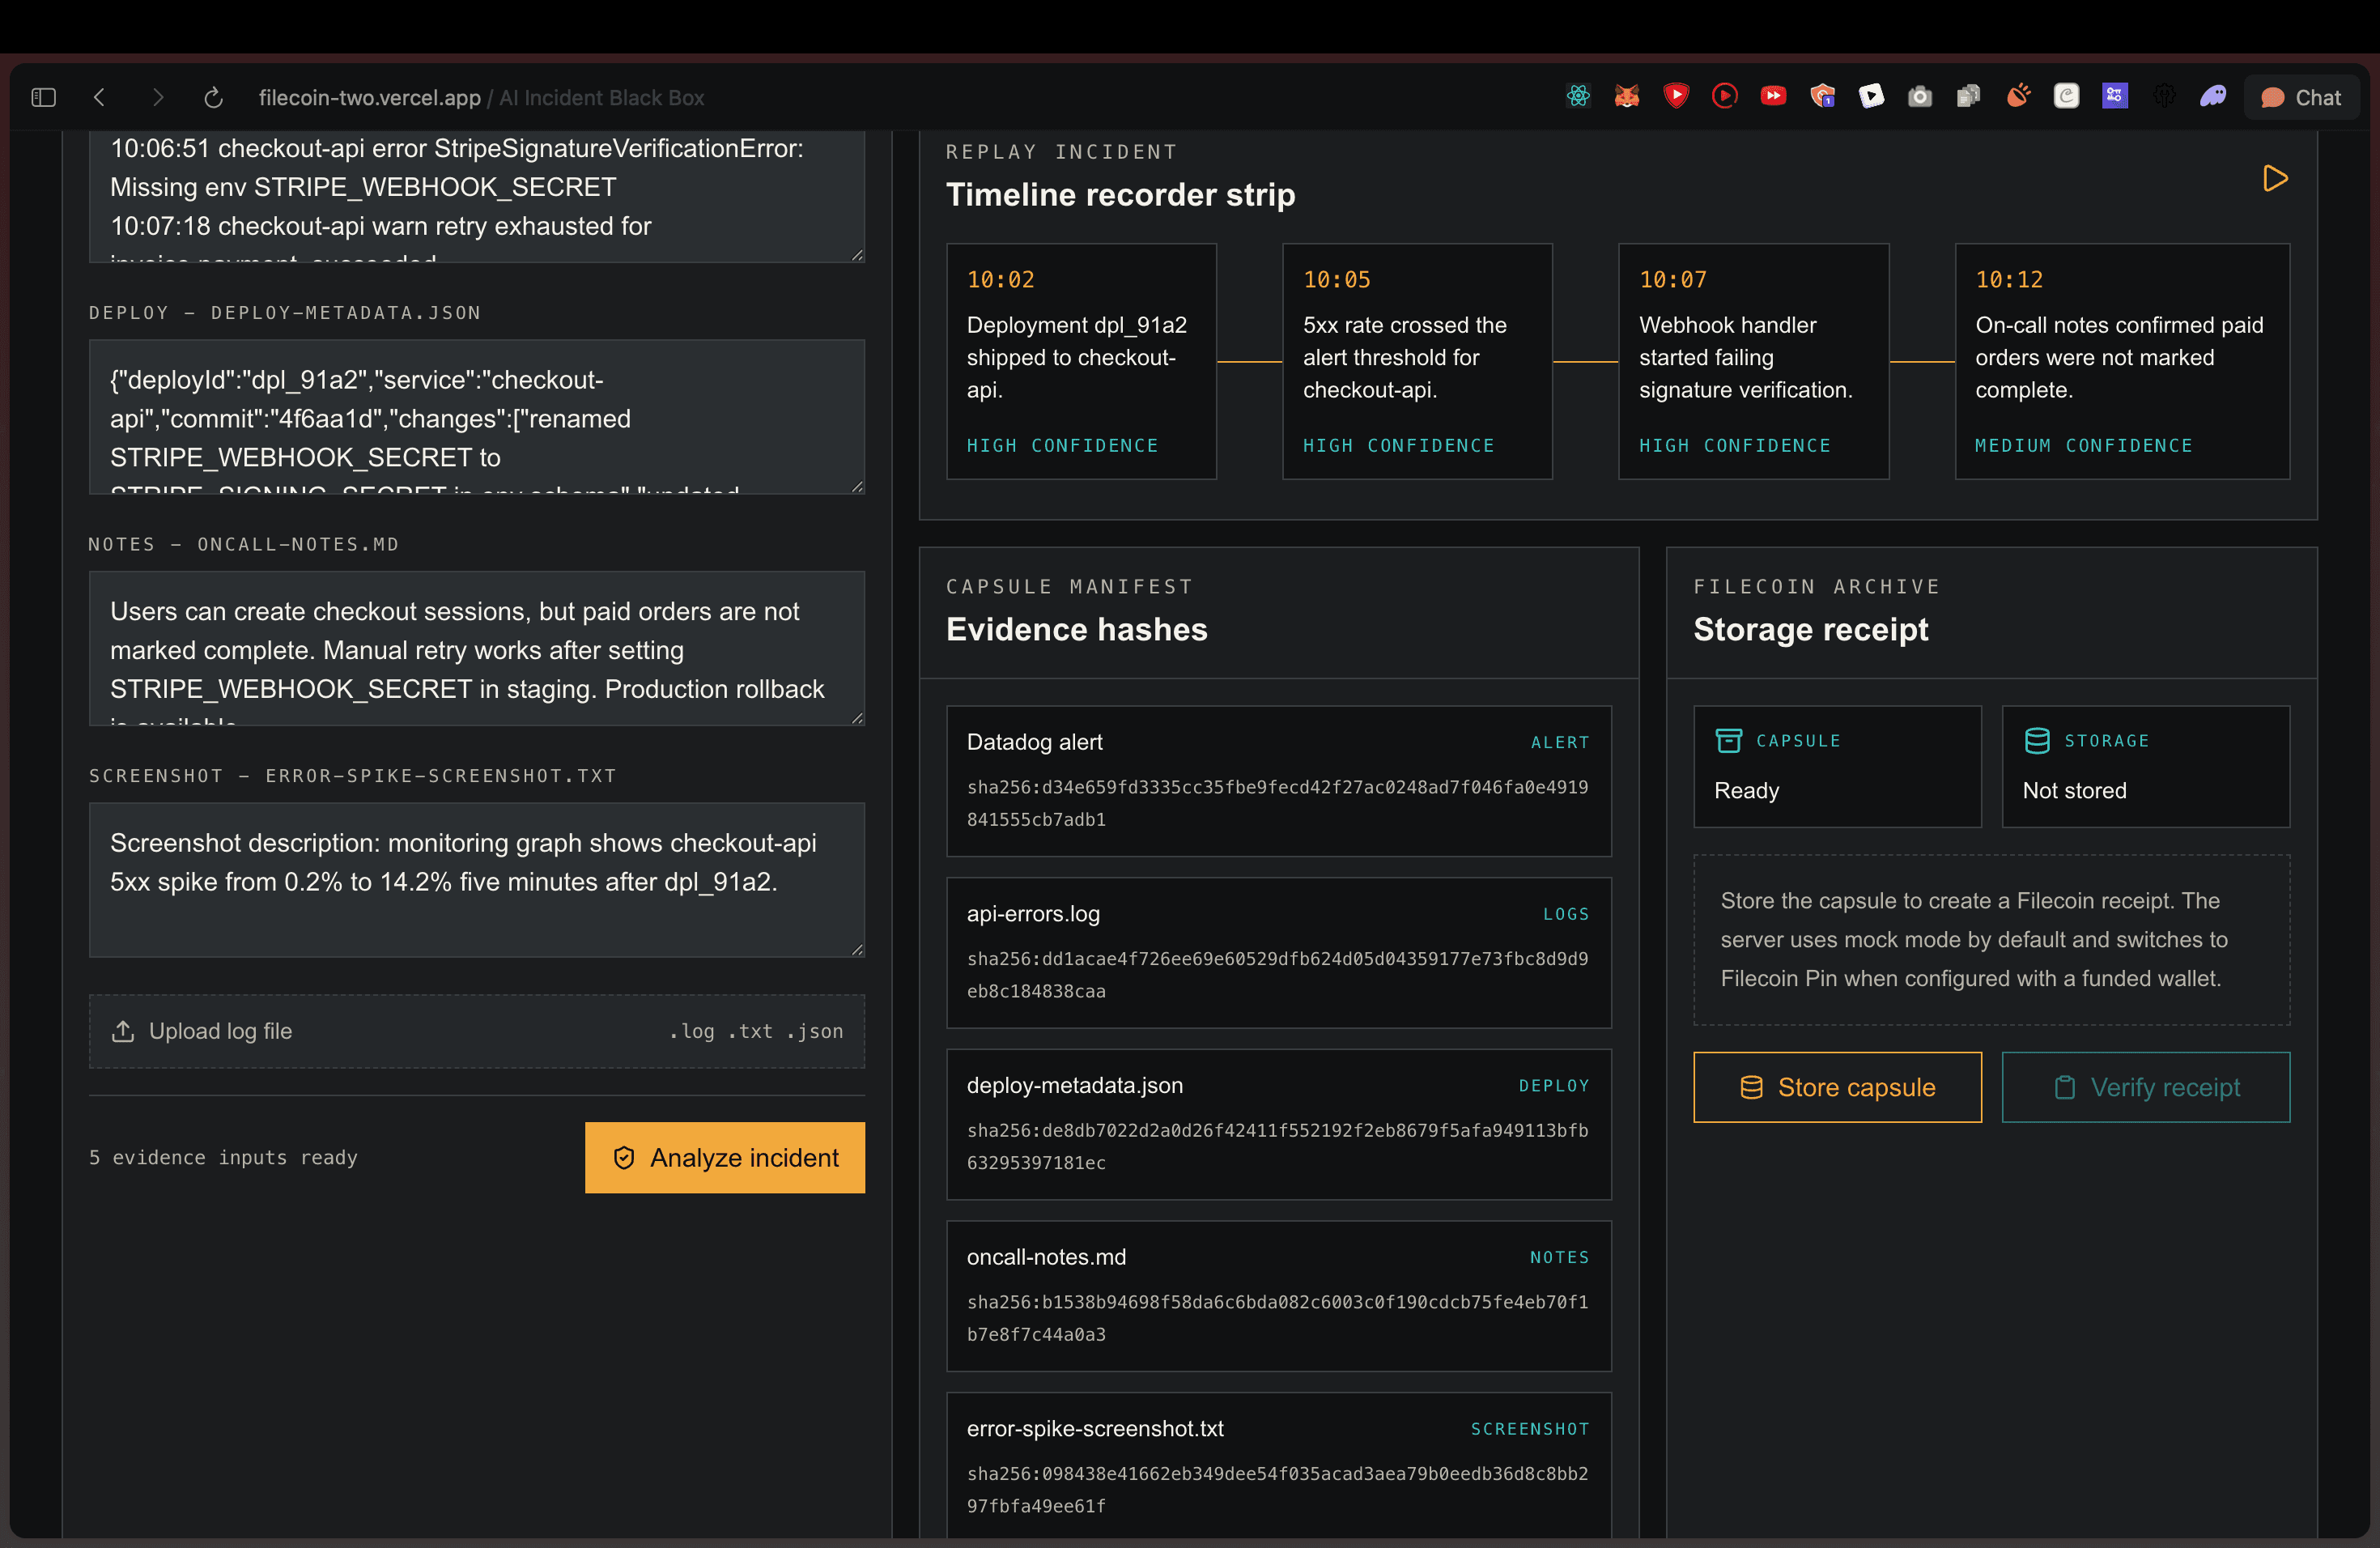Toggle the browser sidebar panel icon
The image size is (2380, 1548).
(x=43, y=97)
